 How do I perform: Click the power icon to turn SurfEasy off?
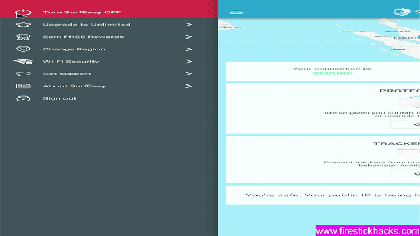tap(24, 12)
